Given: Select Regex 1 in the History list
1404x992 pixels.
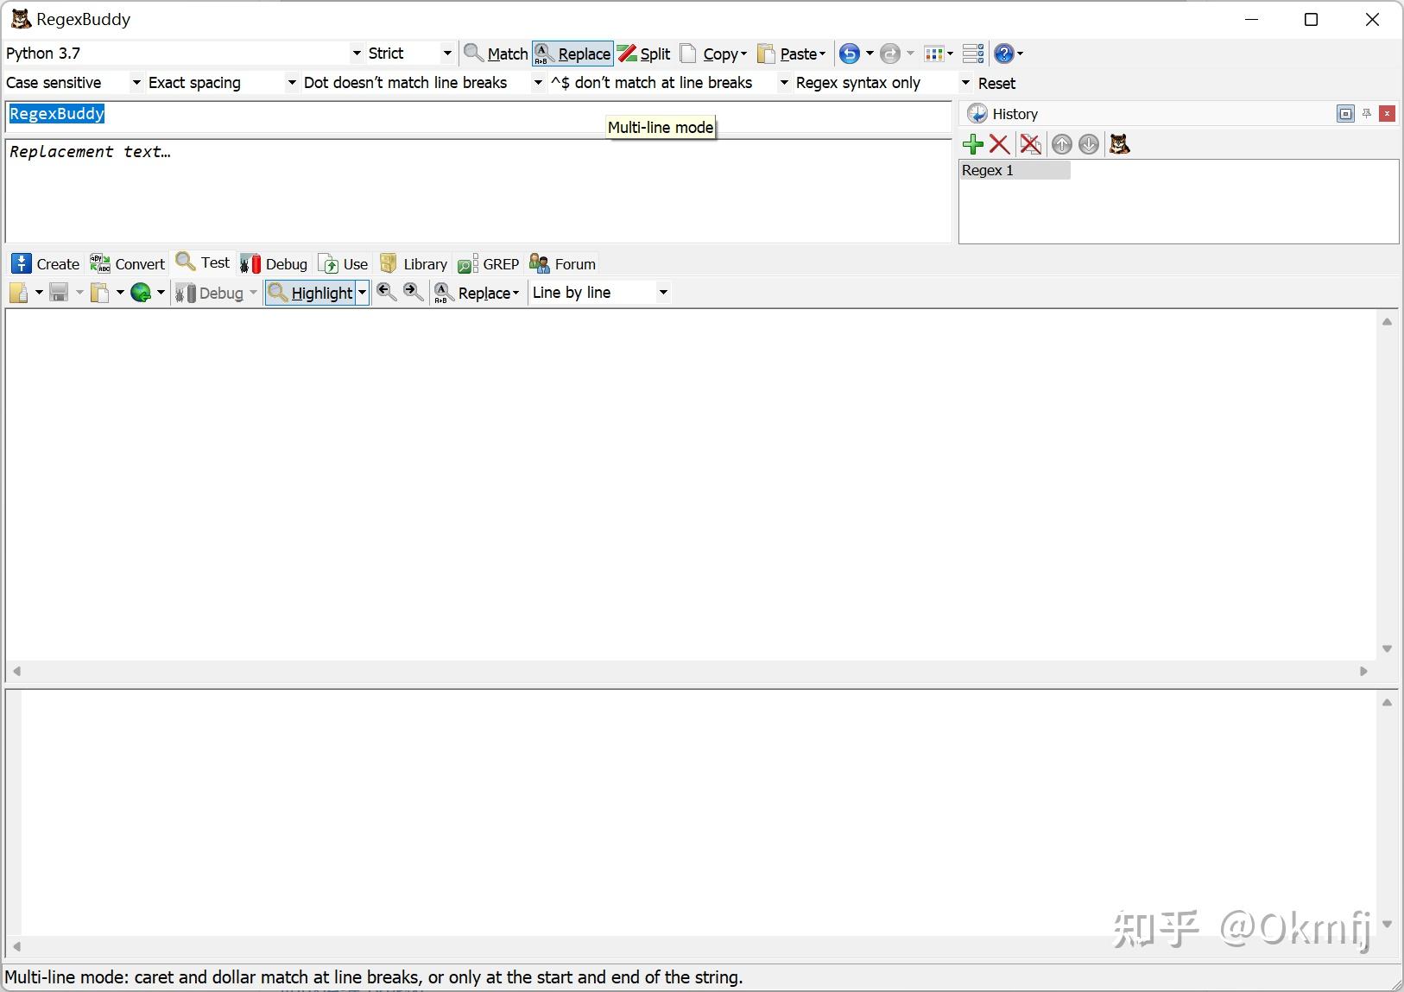Looking at the screenshot, I should coord(1015,170).
